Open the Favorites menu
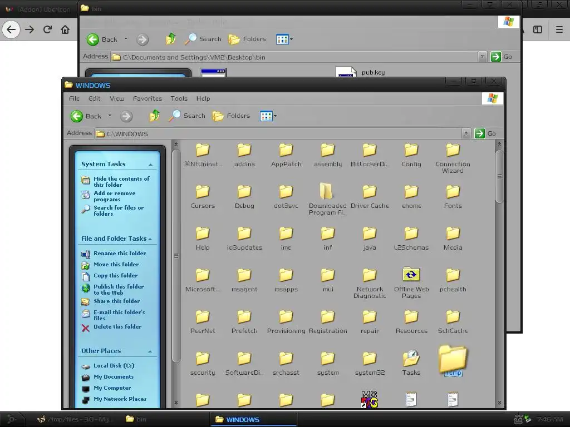This screenshot has height=427, width=570. tap(147, 98)
